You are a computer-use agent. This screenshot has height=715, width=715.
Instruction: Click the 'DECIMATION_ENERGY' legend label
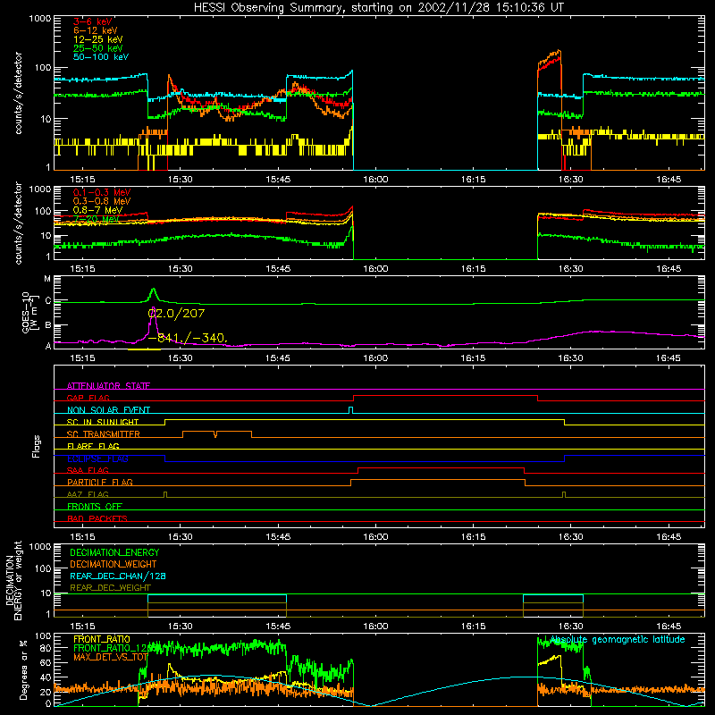point(114,552)
